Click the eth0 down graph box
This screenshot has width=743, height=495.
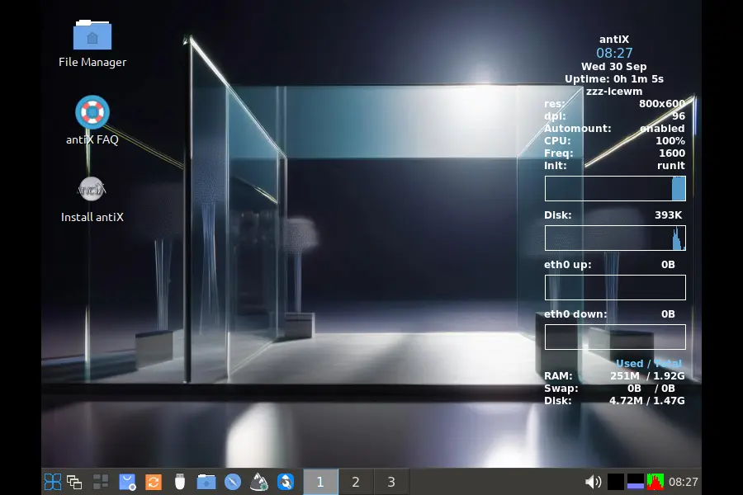[x=615, y=337]
